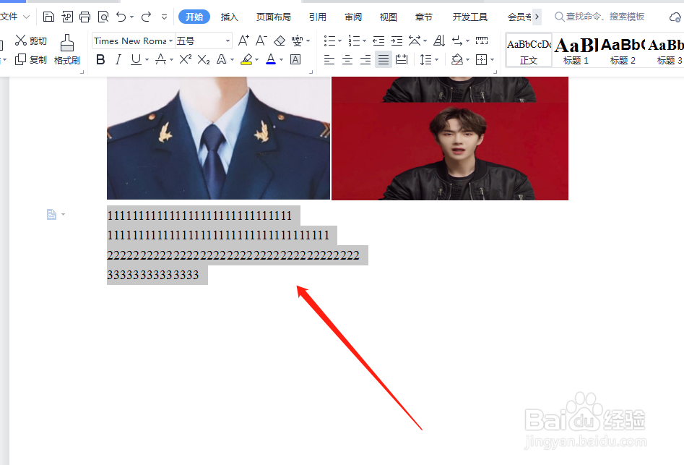The width and height of the screenshot is (684, 465).
Task: Center align the text
Action: coord(347,59)
